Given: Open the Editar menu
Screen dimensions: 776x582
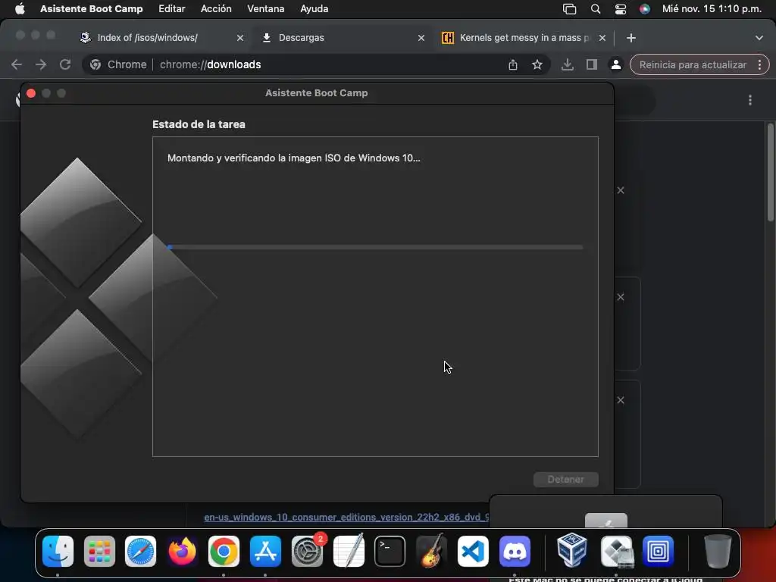Looking at the screenshot, I should (172, 9).
